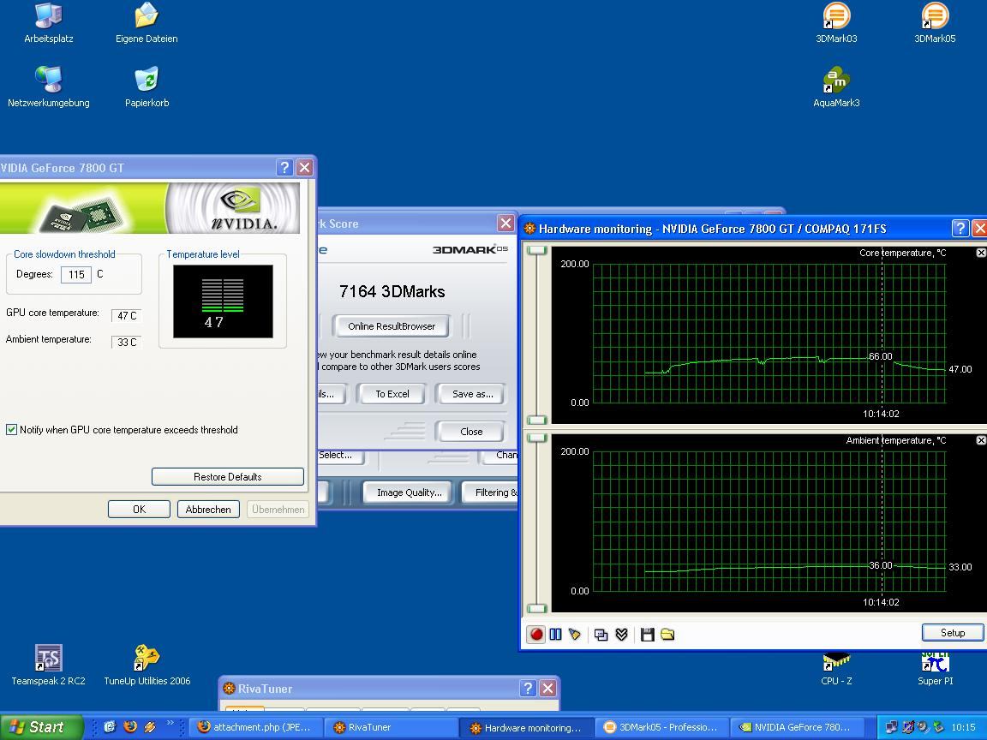Viewport: 987px width, 740px height.
Task: Switch to NVIDIA GeForce 780... taskbar item
Action: 796,727
